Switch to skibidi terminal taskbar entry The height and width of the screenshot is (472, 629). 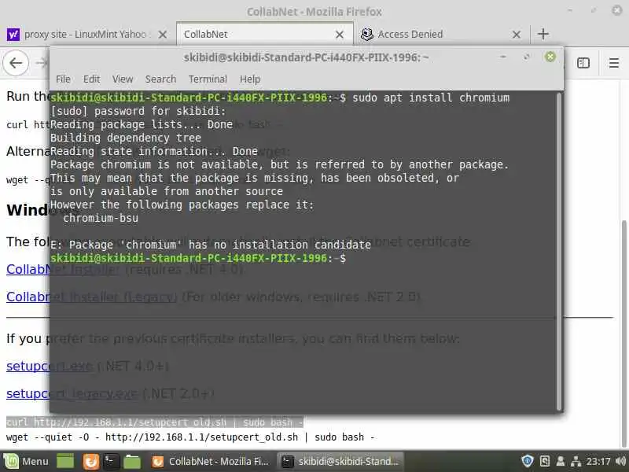pos(340,461)
